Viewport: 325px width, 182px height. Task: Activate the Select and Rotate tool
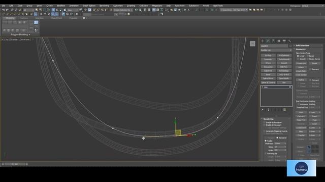click(x=57, y=10)
